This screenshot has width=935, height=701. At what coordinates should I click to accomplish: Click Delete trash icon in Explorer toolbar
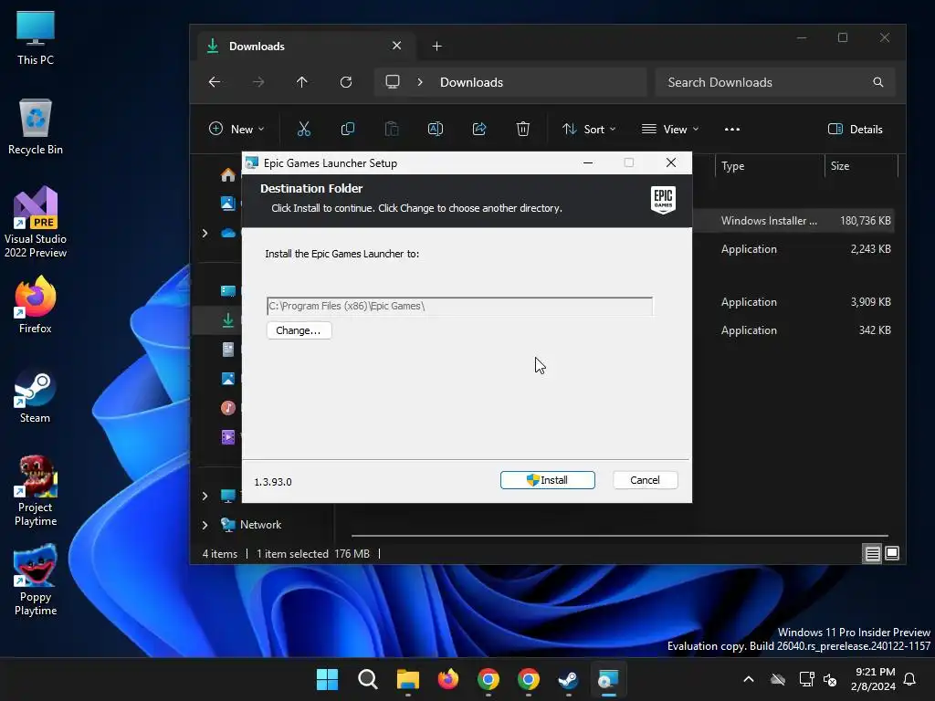pyautogui.click(x=523, y=129)
